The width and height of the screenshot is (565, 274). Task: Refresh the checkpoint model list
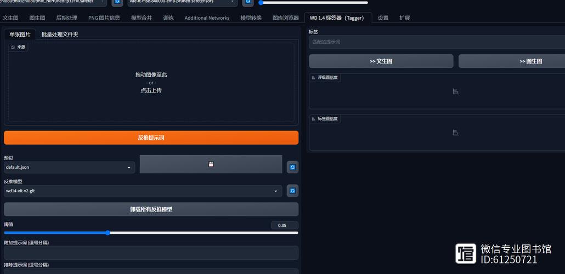point(117,2)
